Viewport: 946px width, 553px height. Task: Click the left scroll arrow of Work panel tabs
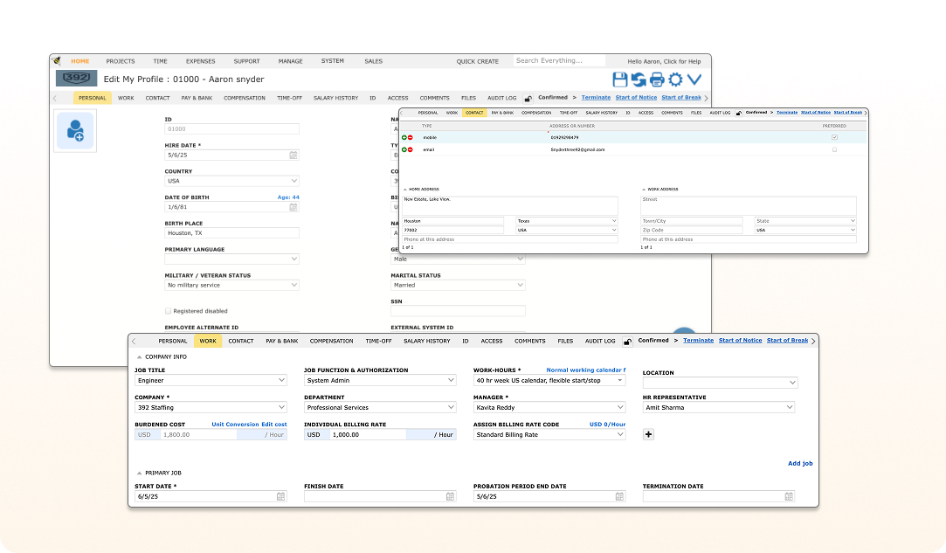tap(134, 341)
